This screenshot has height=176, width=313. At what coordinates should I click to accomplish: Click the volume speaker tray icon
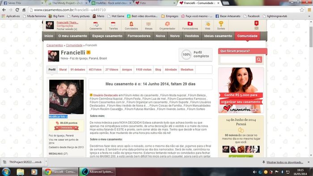pyautogui.click(x=255, y=172)
